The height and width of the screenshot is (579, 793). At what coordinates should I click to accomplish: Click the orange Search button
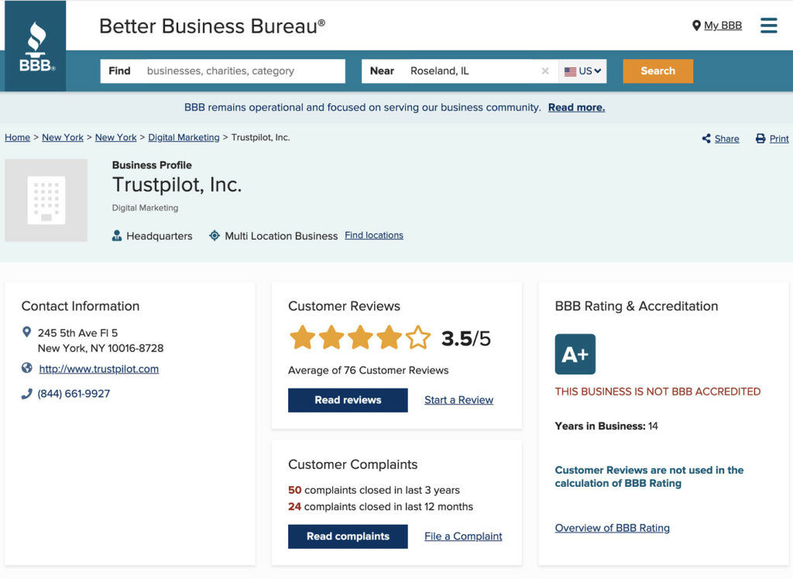[658, 71]
